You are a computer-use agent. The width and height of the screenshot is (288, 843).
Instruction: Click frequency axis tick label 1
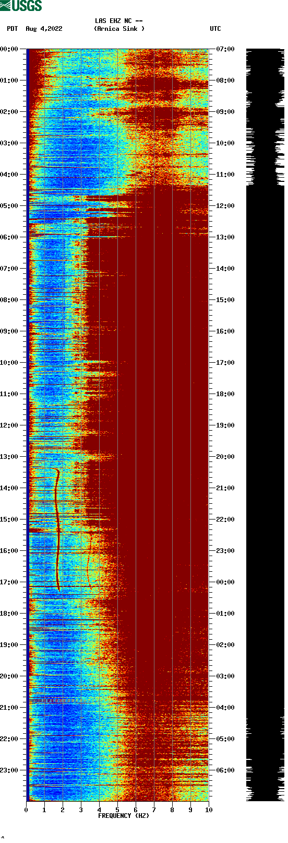click(44, 810)
